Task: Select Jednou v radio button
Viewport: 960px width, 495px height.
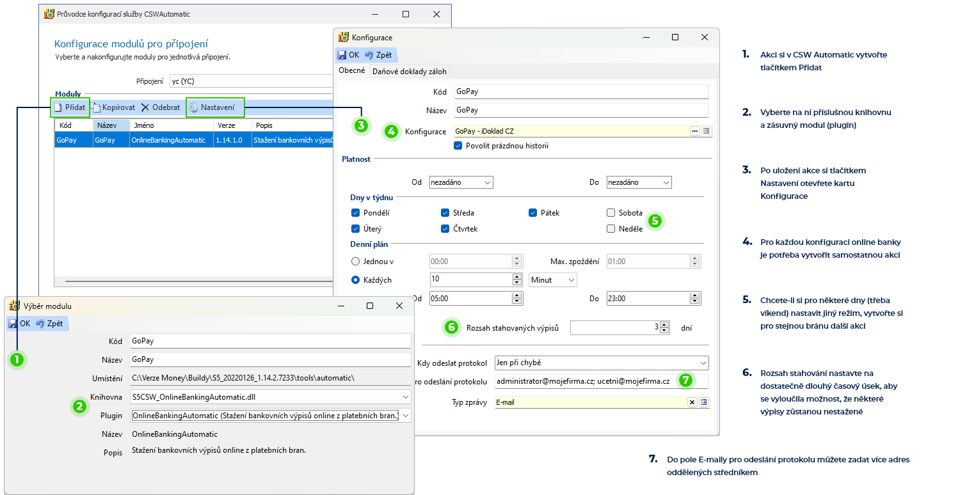Action: click(x=356, y=262)
